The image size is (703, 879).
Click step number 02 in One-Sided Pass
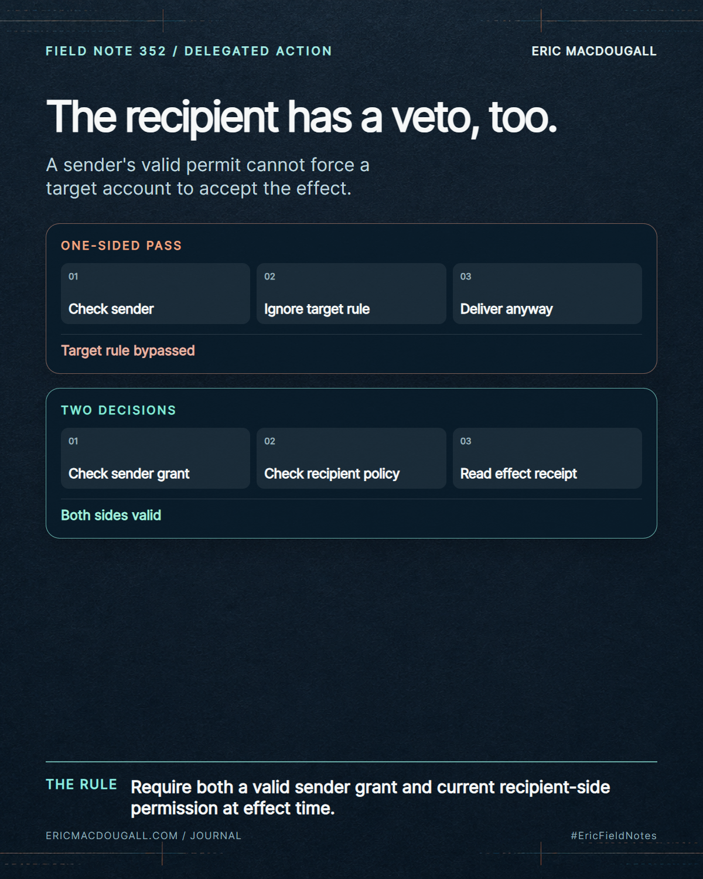pyautogui.click(x=269, y=277)
